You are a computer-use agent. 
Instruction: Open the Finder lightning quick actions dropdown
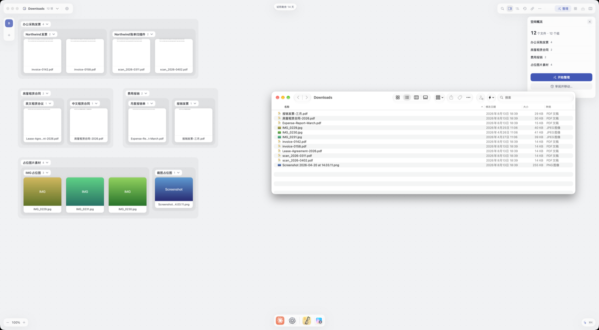coord(491,97)
